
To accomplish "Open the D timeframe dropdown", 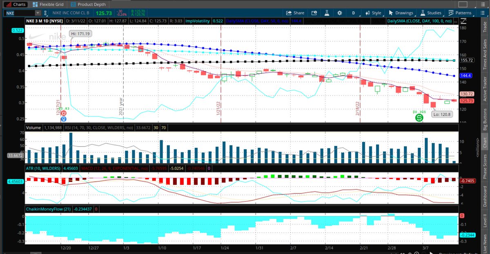I will click(353, 13).
